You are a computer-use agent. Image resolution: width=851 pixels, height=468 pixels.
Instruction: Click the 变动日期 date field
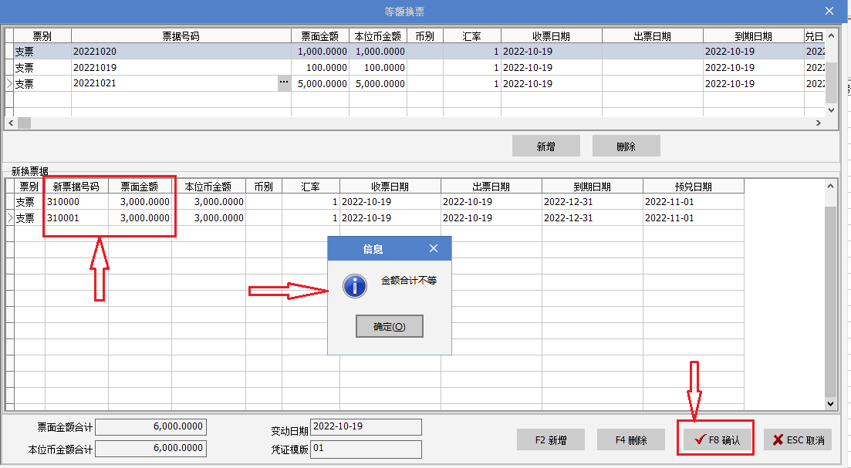pos(366,427)
